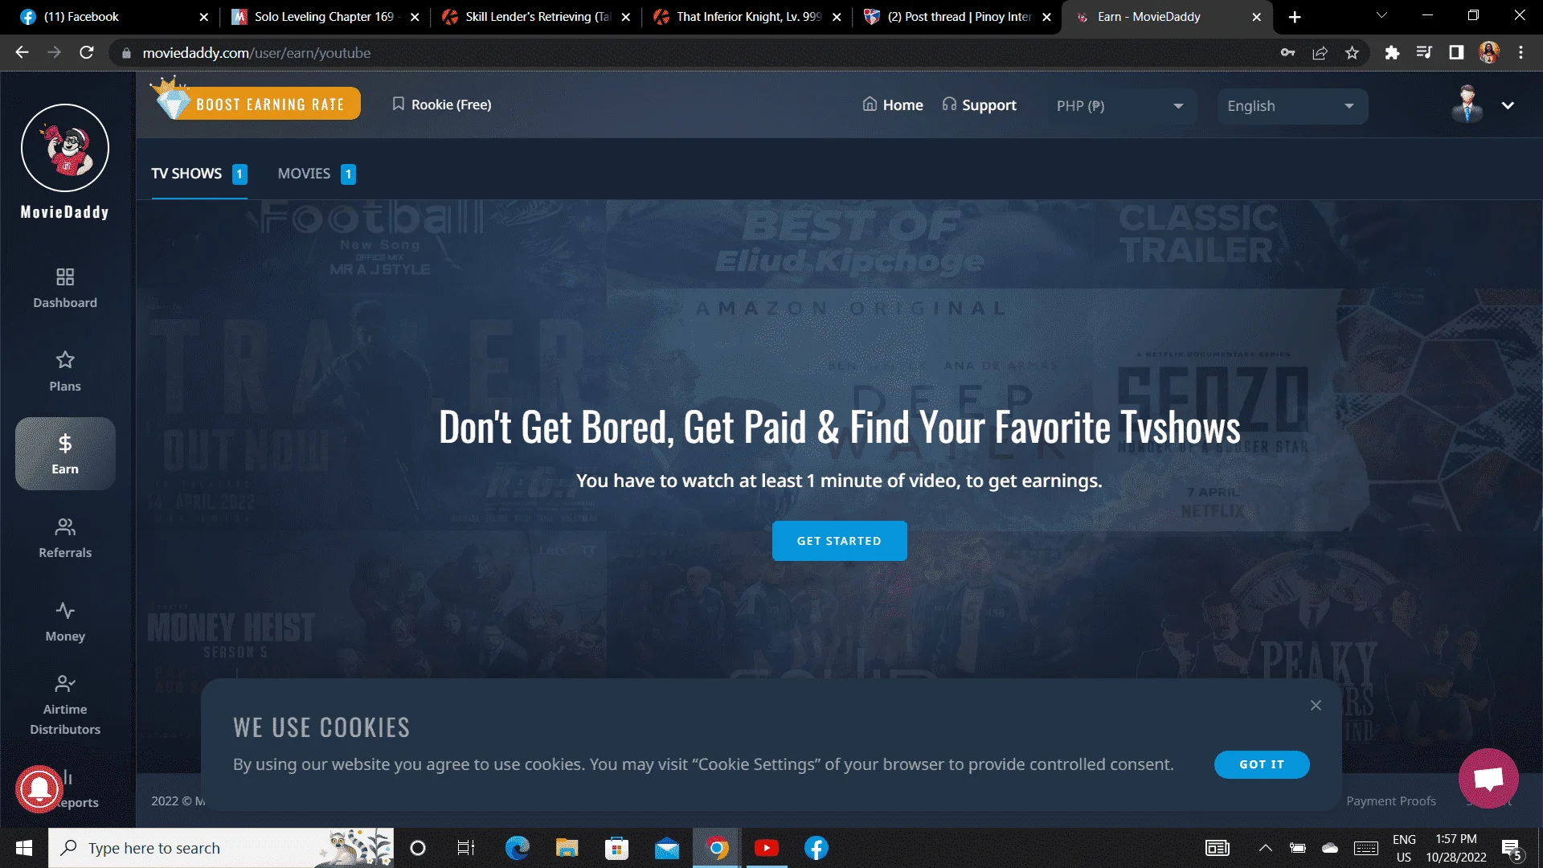Screen dimensions: 1543x868
Task: Open the live chat bubble
Action: click(x=1488, y=778)
